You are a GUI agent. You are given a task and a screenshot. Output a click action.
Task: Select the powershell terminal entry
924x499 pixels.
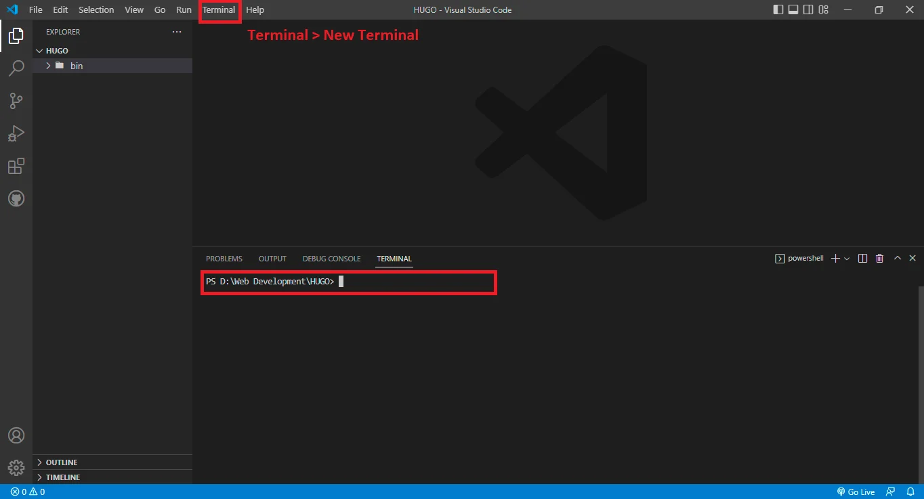(x=799, y=259)
